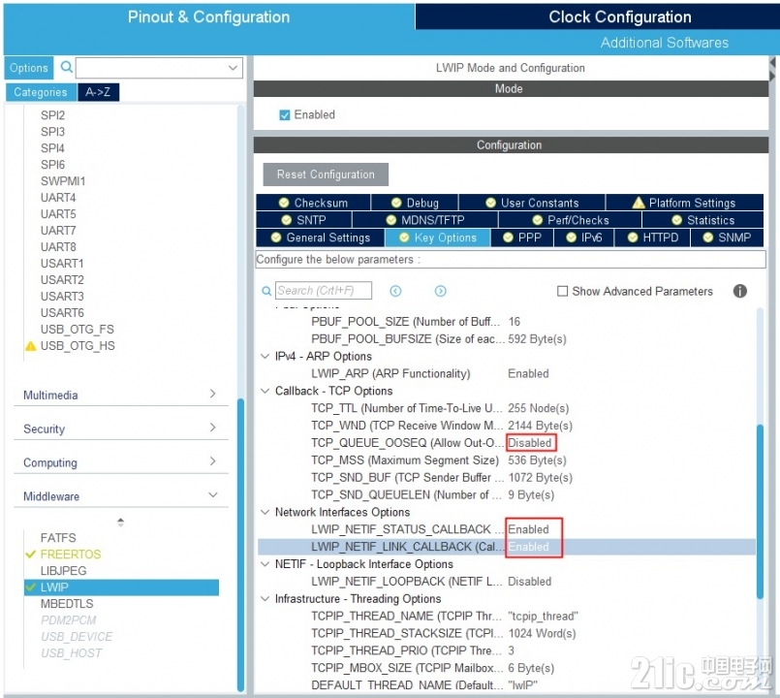Select UART4 peripheral
This screenshot has height=698, width=780.
pyautogui.click(x=58, y=197)
